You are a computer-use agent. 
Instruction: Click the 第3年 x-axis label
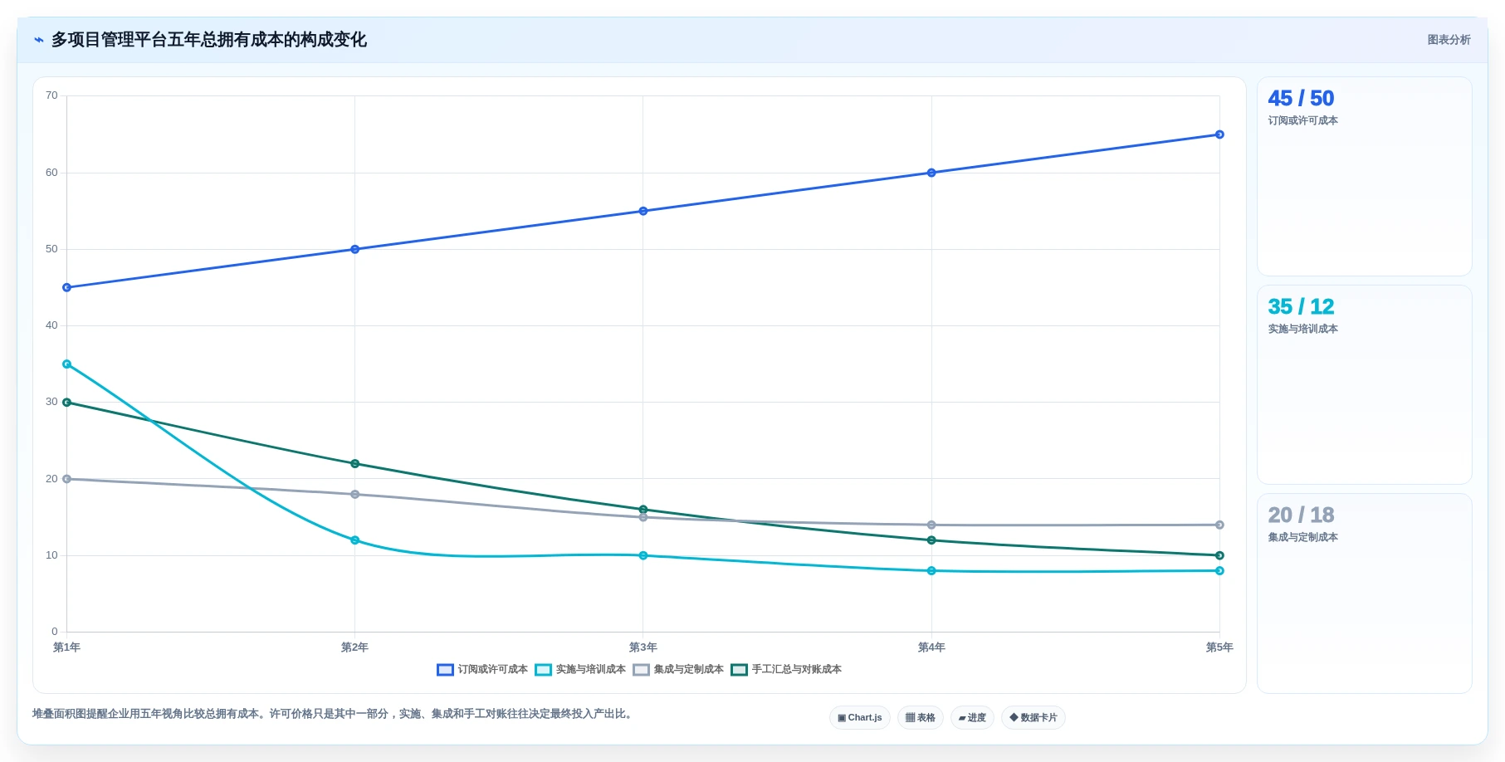643,647
